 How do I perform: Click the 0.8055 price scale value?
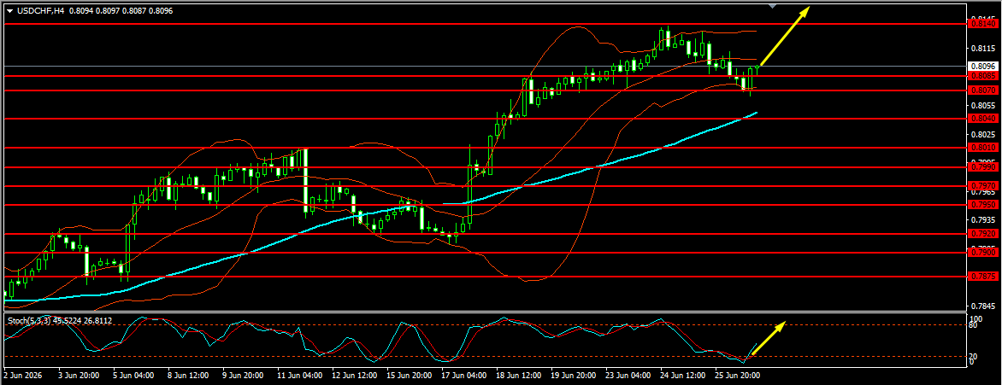pos(982,105)
